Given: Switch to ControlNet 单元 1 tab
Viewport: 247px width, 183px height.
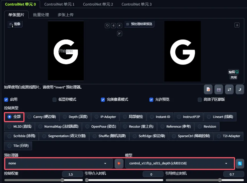Looking at the screenshot, I should pos(59,4).
